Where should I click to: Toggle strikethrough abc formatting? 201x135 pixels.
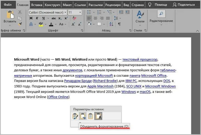54,18
